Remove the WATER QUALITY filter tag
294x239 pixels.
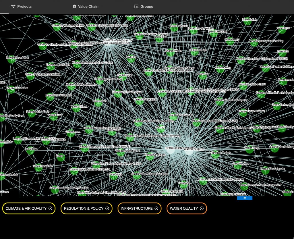point(202,208)
